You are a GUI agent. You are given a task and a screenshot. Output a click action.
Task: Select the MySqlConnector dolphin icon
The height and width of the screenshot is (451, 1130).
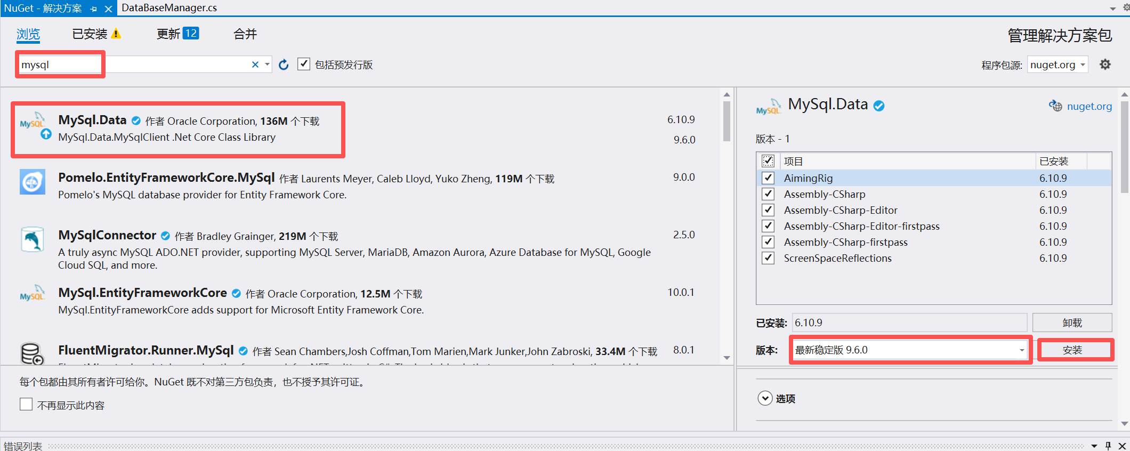(32, 240)
